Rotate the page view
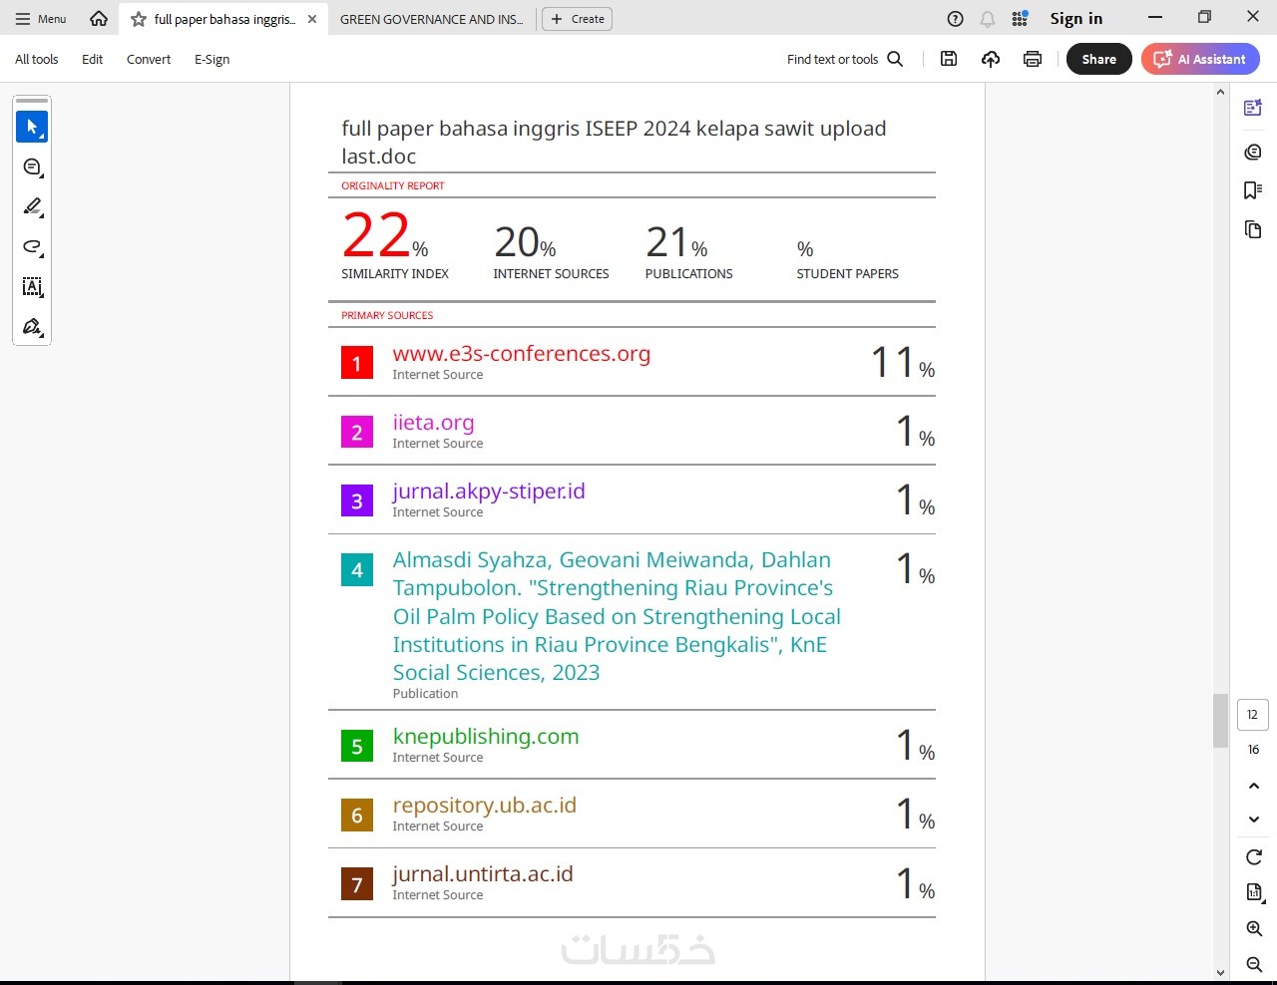Viewport: 1277px width, 985px height. click(x=1254, y=856)
